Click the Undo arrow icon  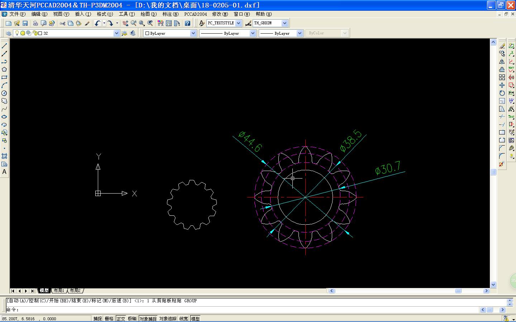[97, 23]
